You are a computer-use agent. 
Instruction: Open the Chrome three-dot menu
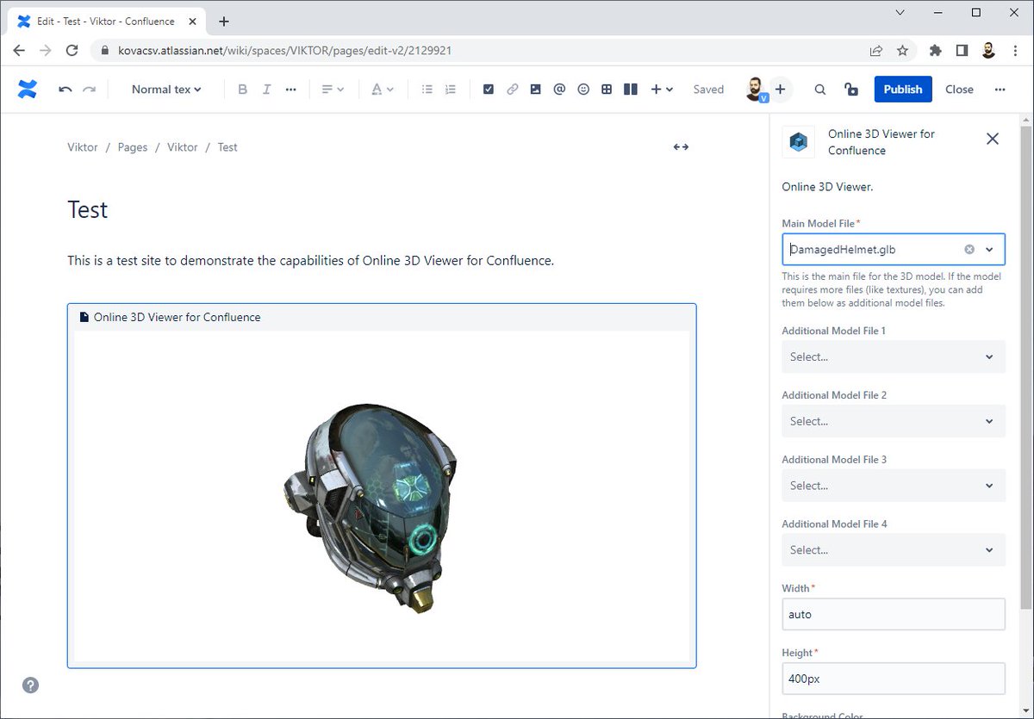1014,50
